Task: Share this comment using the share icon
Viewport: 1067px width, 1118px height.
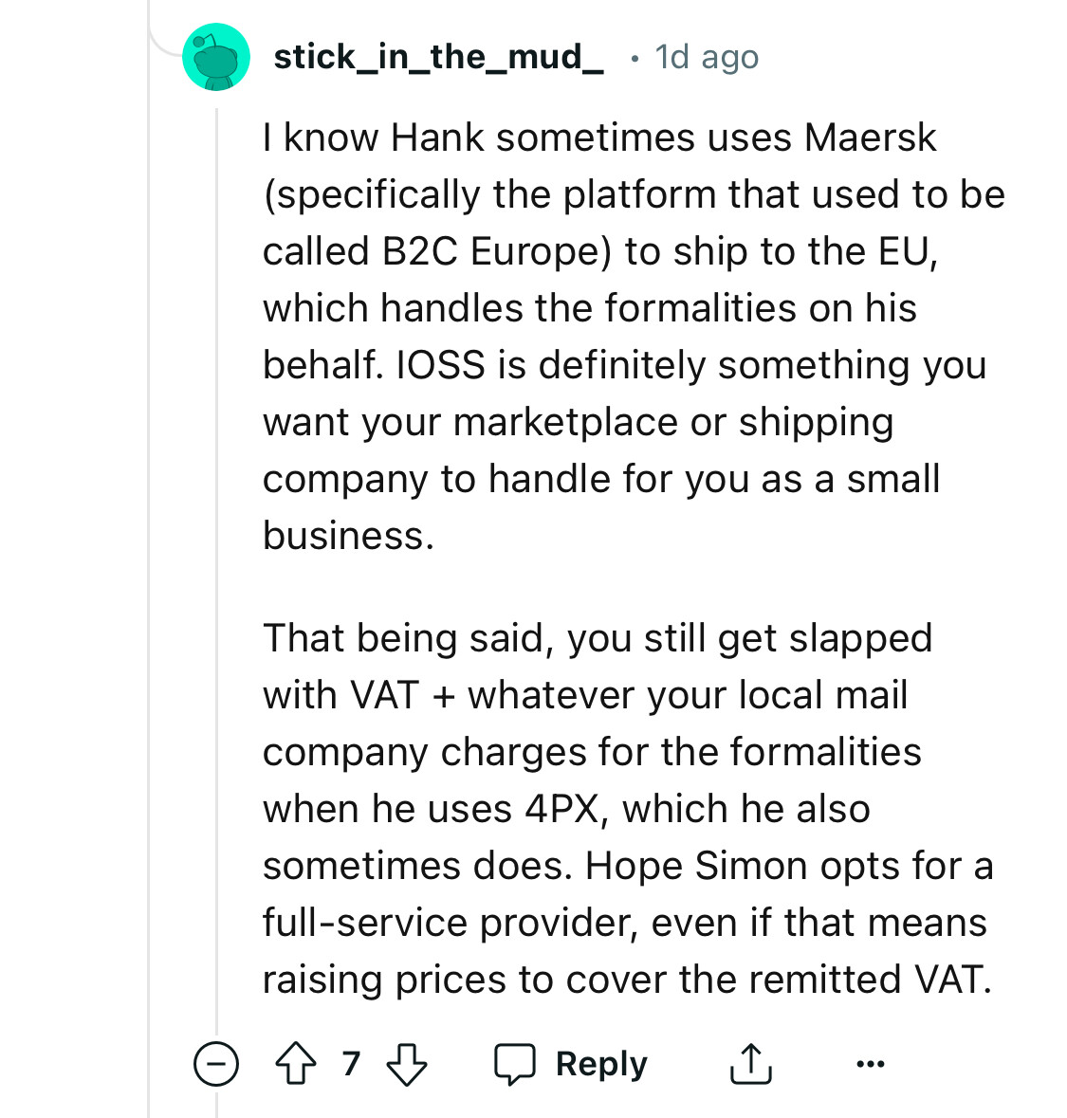Action: point(749,1064)
